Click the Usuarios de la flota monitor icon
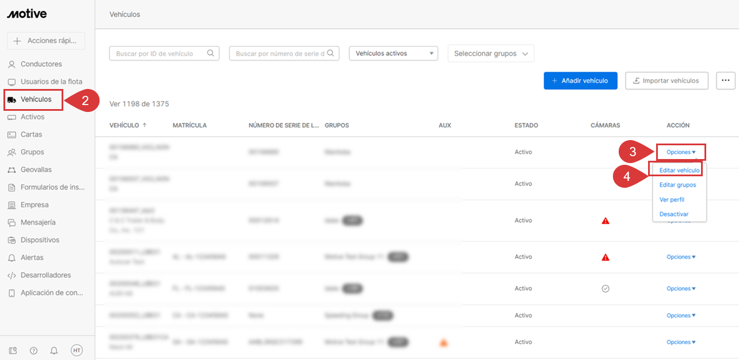Image resolution: width=739 pixels, height=360 pixels. coord(12,82)
